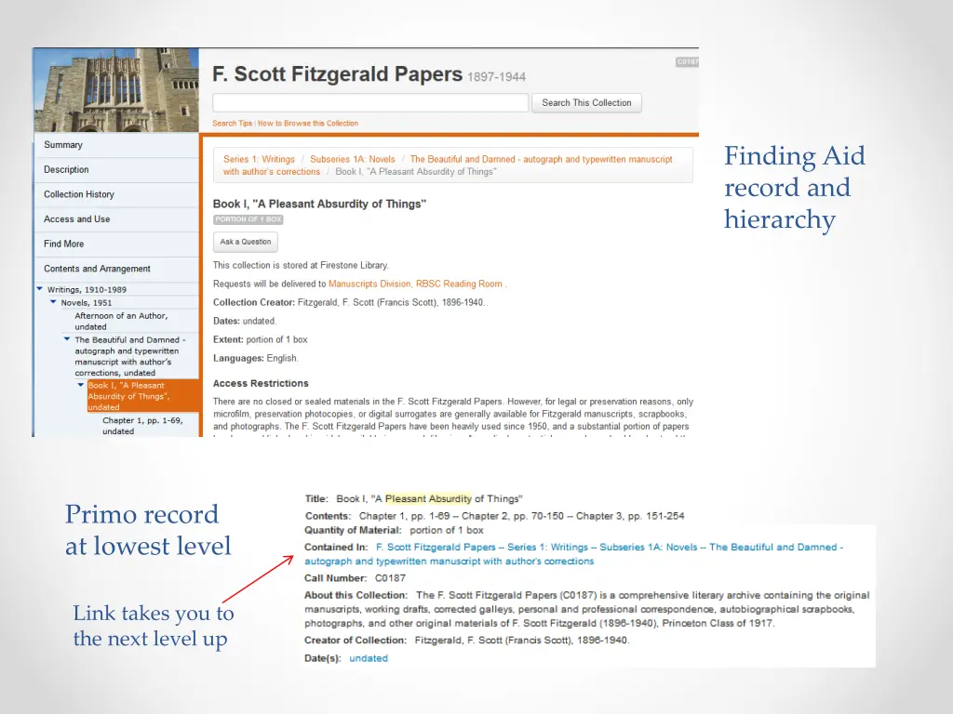Click the F. Scott Fitzgerald Papers heading
953x714 pixels.
click(337, 74)
